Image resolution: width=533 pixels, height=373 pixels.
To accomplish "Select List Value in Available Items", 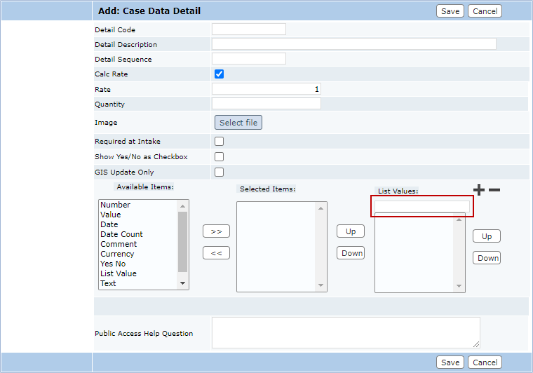I will click(x=119, y=273).
